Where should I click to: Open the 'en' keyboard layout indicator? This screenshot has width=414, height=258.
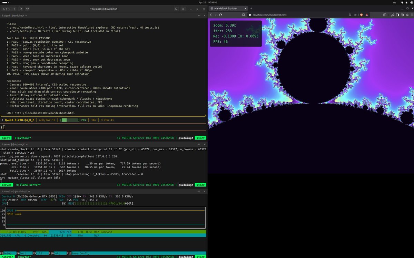click(394, 2)
